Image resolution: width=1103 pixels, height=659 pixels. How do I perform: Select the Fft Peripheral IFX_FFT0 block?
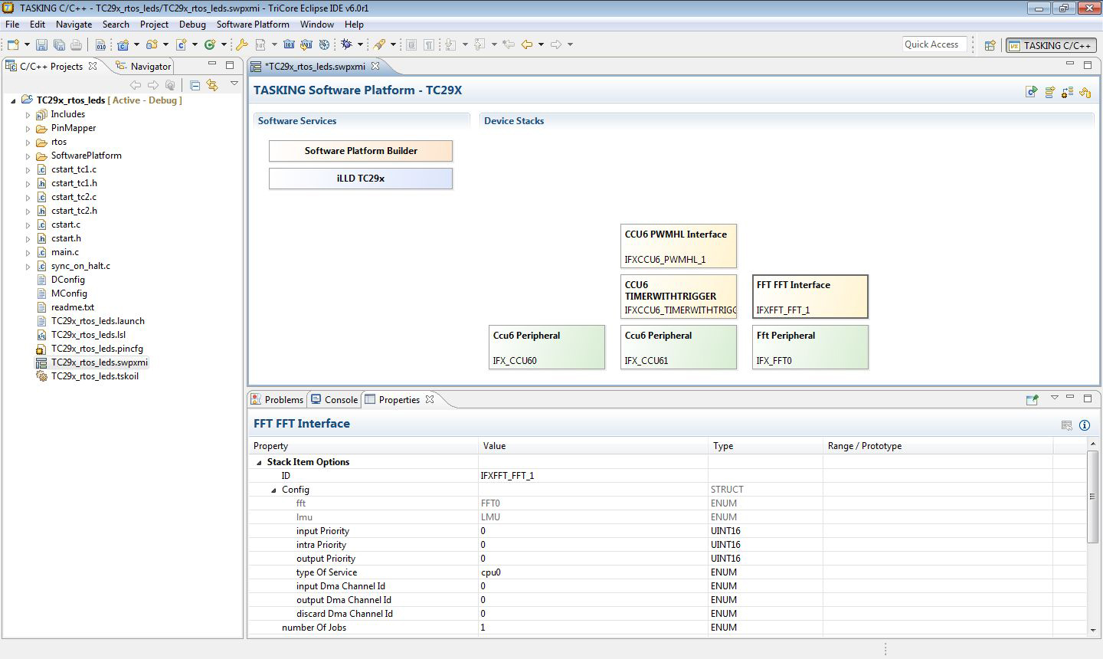coord(810,347)
